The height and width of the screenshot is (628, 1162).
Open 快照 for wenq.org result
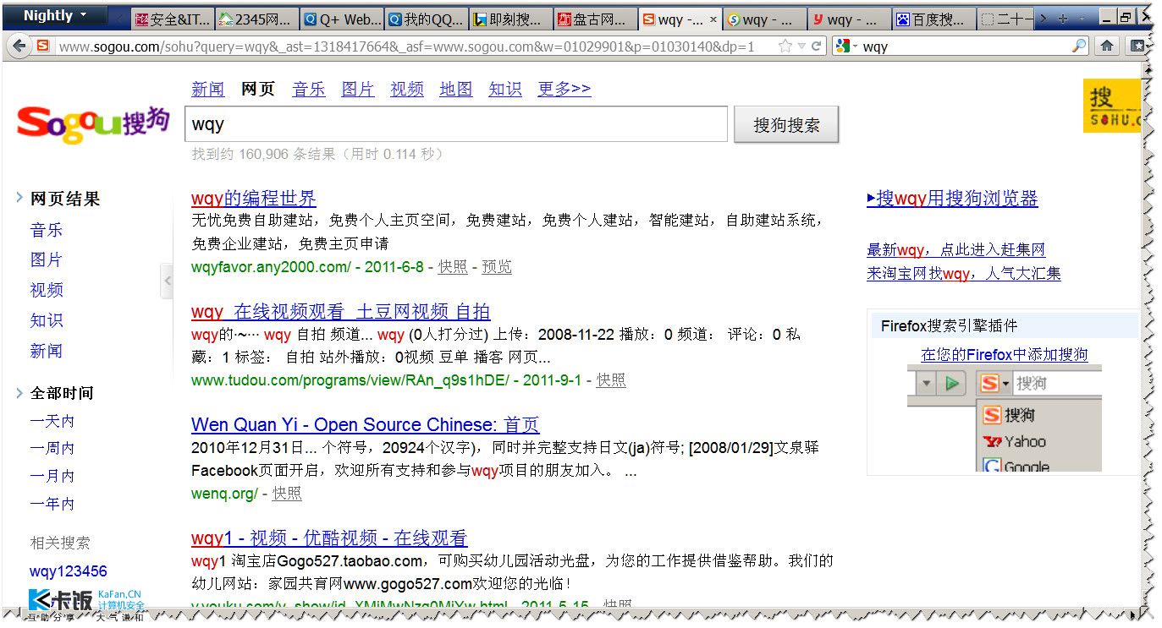(287, 494)
